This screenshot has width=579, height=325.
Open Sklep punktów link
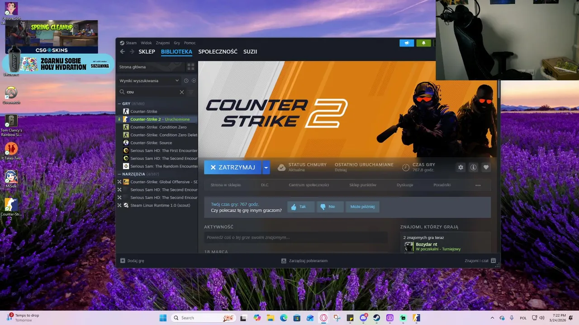pos(363,185)
